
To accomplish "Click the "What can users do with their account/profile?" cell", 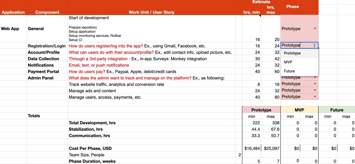I will (151, 52).
